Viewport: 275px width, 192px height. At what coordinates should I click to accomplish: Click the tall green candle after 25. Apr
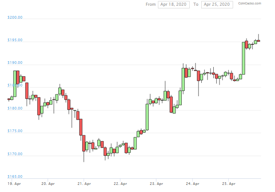click(243, 58)
